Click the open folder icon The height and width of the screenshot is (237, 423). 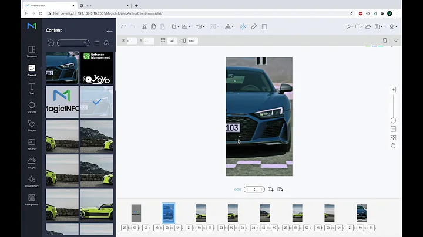pos(368,26)
